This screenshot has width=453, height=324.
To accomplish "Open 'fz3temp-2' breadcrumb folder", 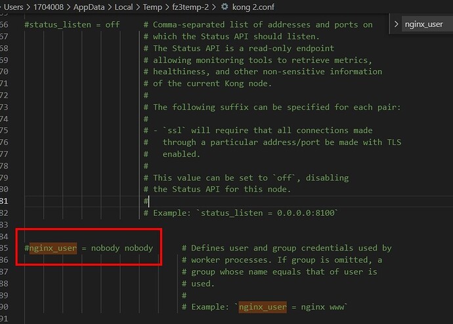I will [190, 7].
